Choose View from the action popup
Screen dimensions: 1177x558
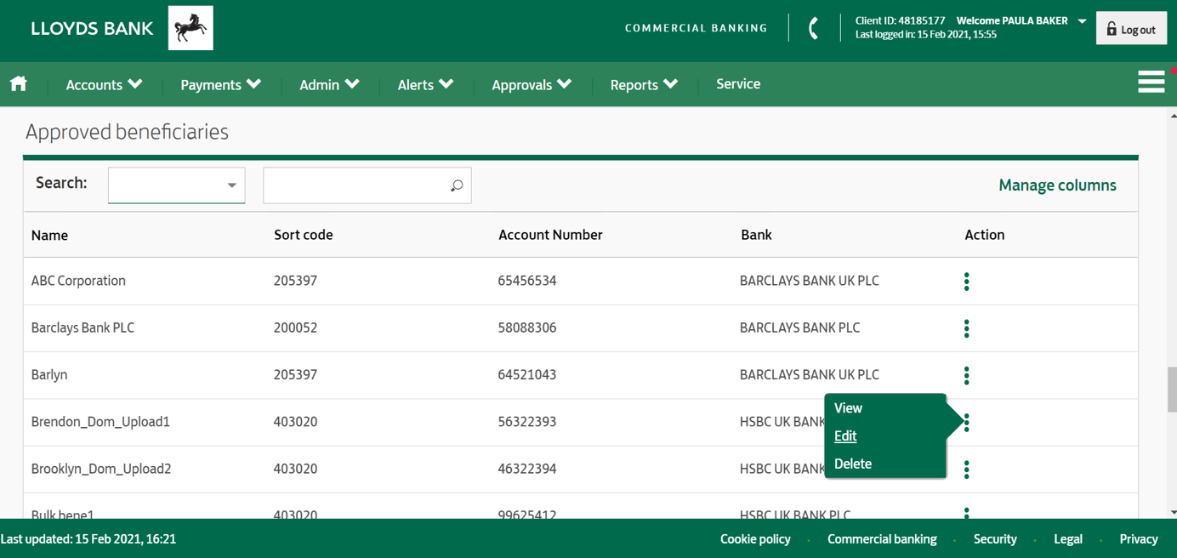(x=848, y=408)
